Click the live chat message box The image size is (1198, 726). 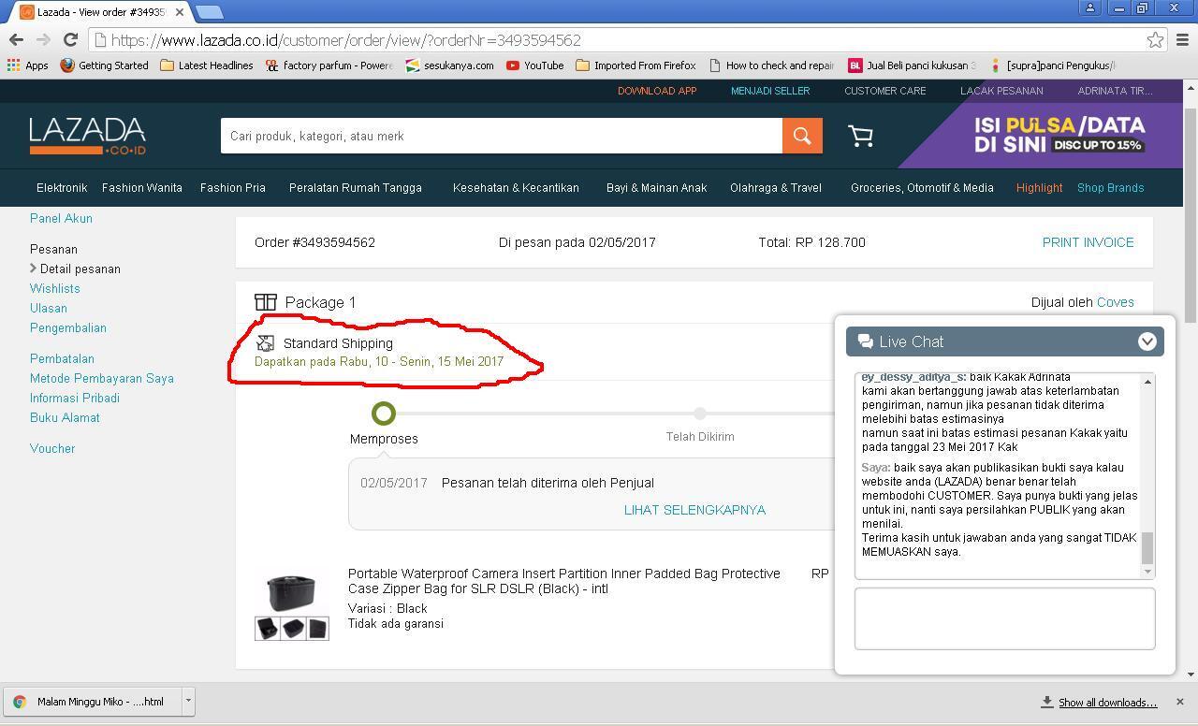(x=1004, y=618)
